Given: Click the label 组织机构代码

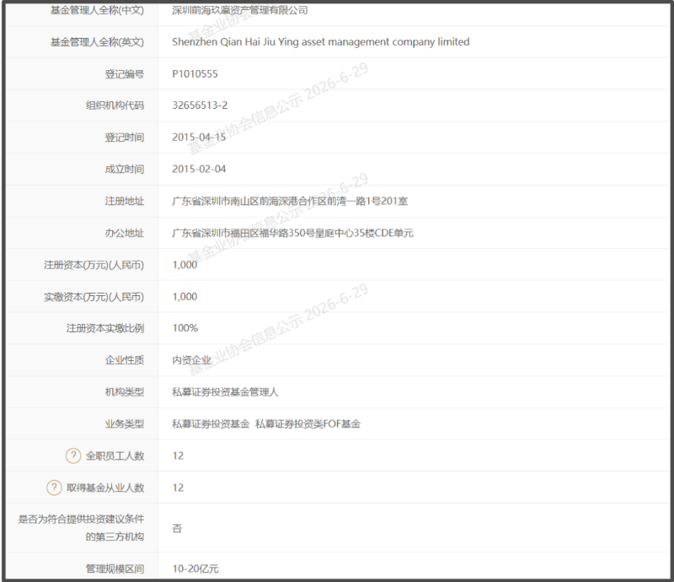Looking at the screenshot, I should click(115, 105).
